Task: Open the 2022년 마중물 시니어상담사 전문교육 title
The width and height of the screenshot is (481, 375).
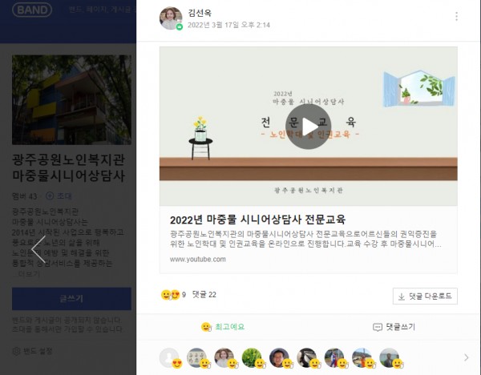Action: click(257, 220)
